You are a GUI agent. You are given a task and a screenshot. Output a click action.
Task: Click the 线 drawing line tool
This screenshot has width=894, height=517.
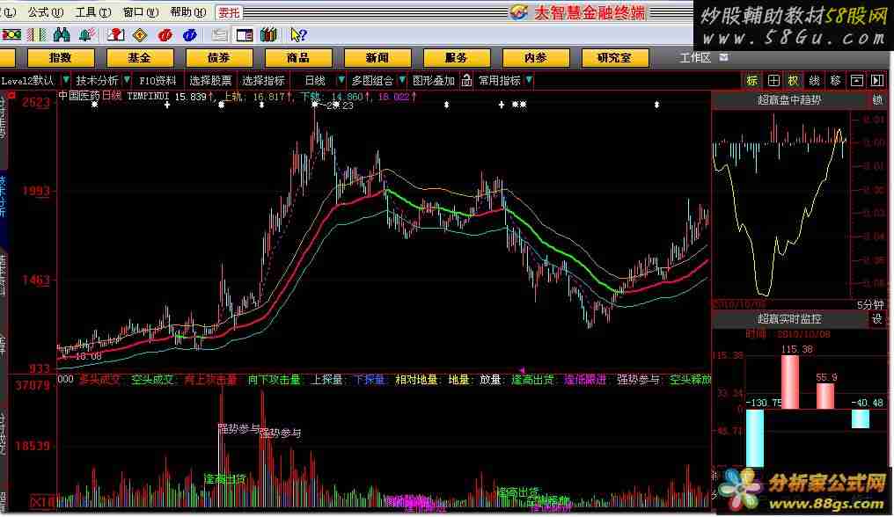click(x=814, y=80)
